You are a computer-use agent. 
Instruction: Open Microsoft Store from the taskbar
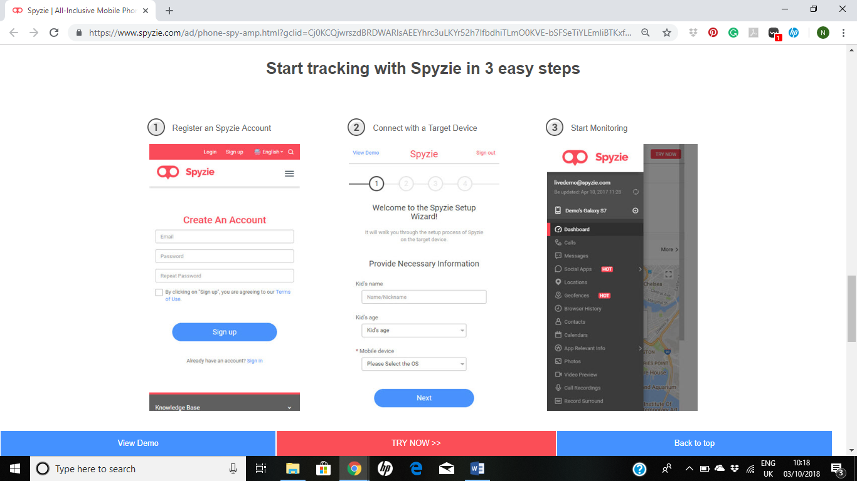pos(324,468)
